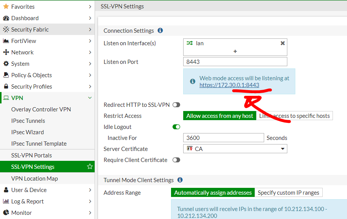Expand Security Profiles chevron
347x219 pixels.
[90, 87]
